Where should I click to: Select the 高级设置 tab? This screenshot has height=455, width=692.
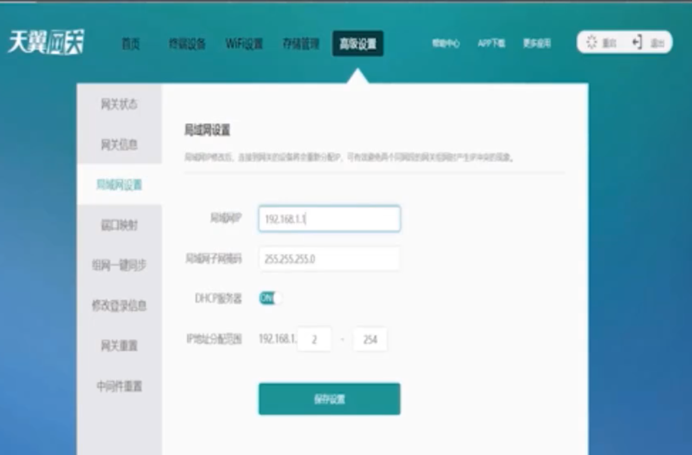tap(358, 44)
